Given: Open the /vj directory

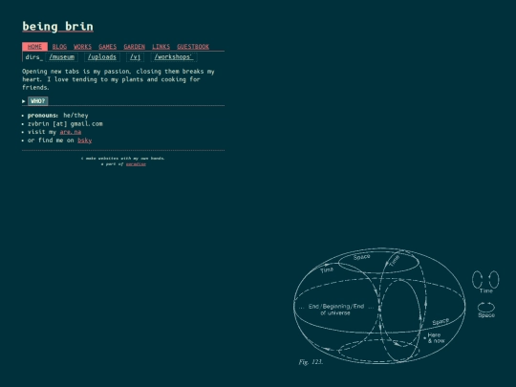Looking at the screenshot, I should (136, 57).
